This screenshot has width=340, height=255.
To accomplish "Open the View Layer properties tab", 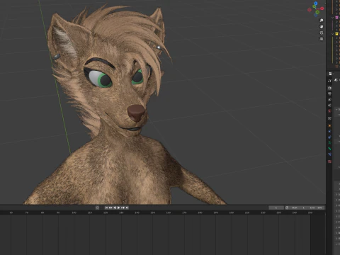I will [x=329, y=99].
